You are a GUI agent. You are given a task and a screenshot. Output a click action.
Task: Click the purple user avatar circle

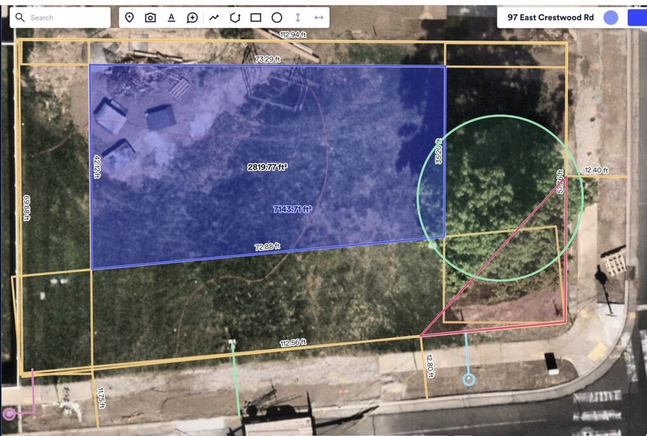click(x=610, y=18)
